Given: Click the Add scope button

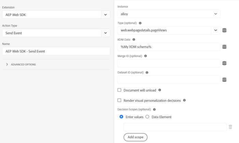Looking at the screenshot, I should [x=136, y=137].
